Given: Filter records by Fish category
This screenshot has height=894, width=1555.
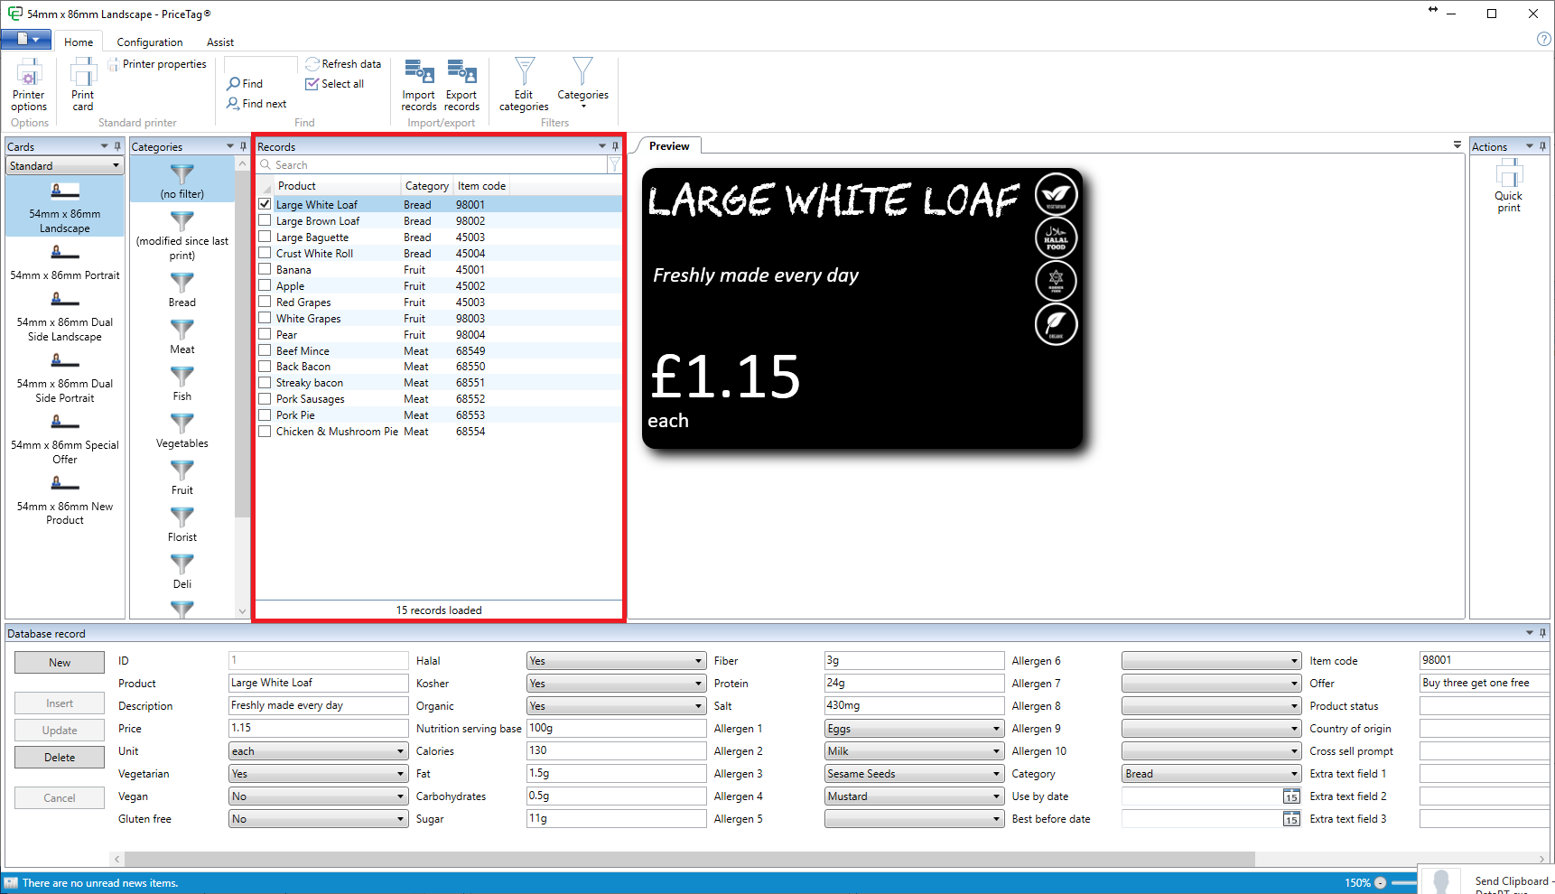Looking at the screenshot, I should point(182,384).
